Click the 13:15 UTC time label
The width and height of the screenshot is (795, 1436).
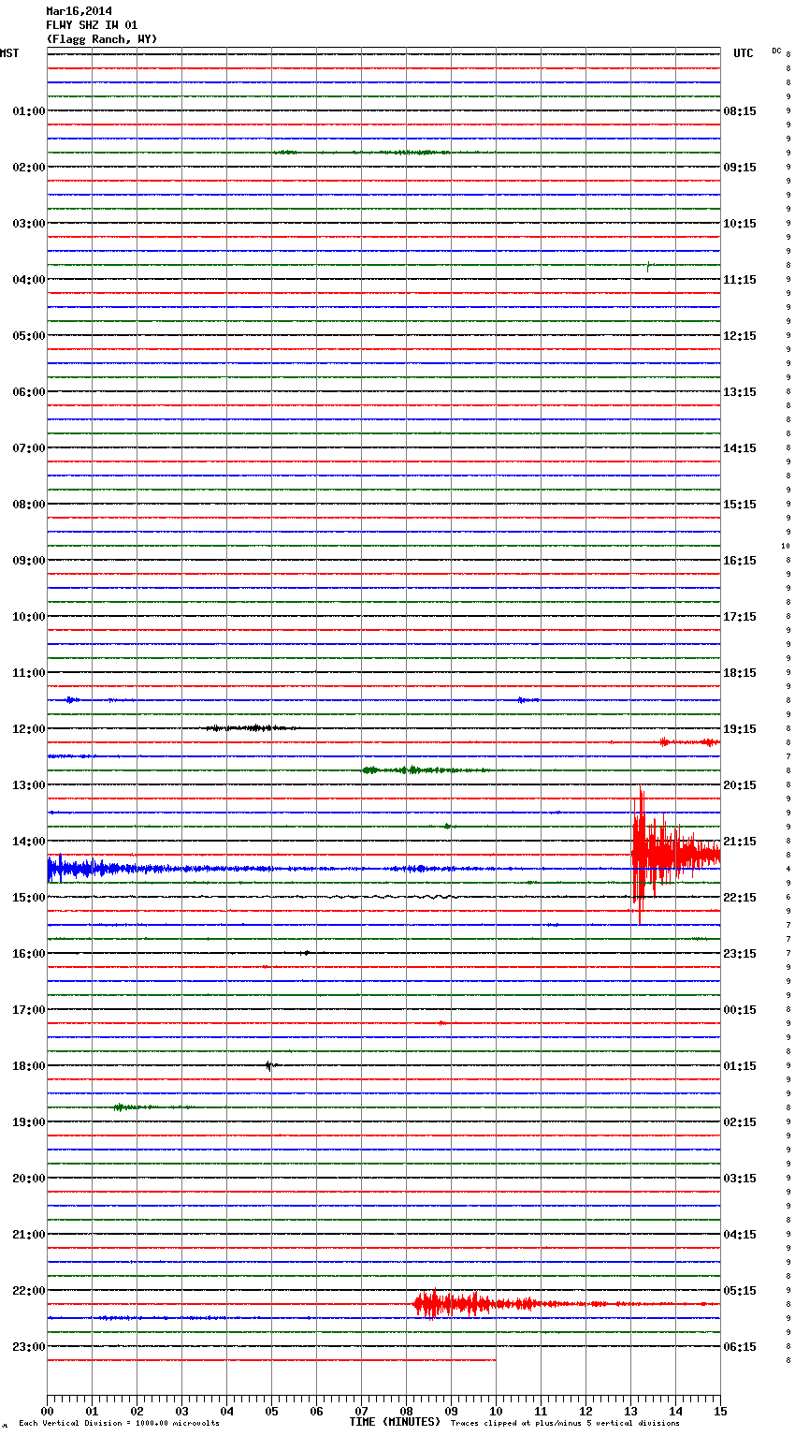click(x=740, y=392)
